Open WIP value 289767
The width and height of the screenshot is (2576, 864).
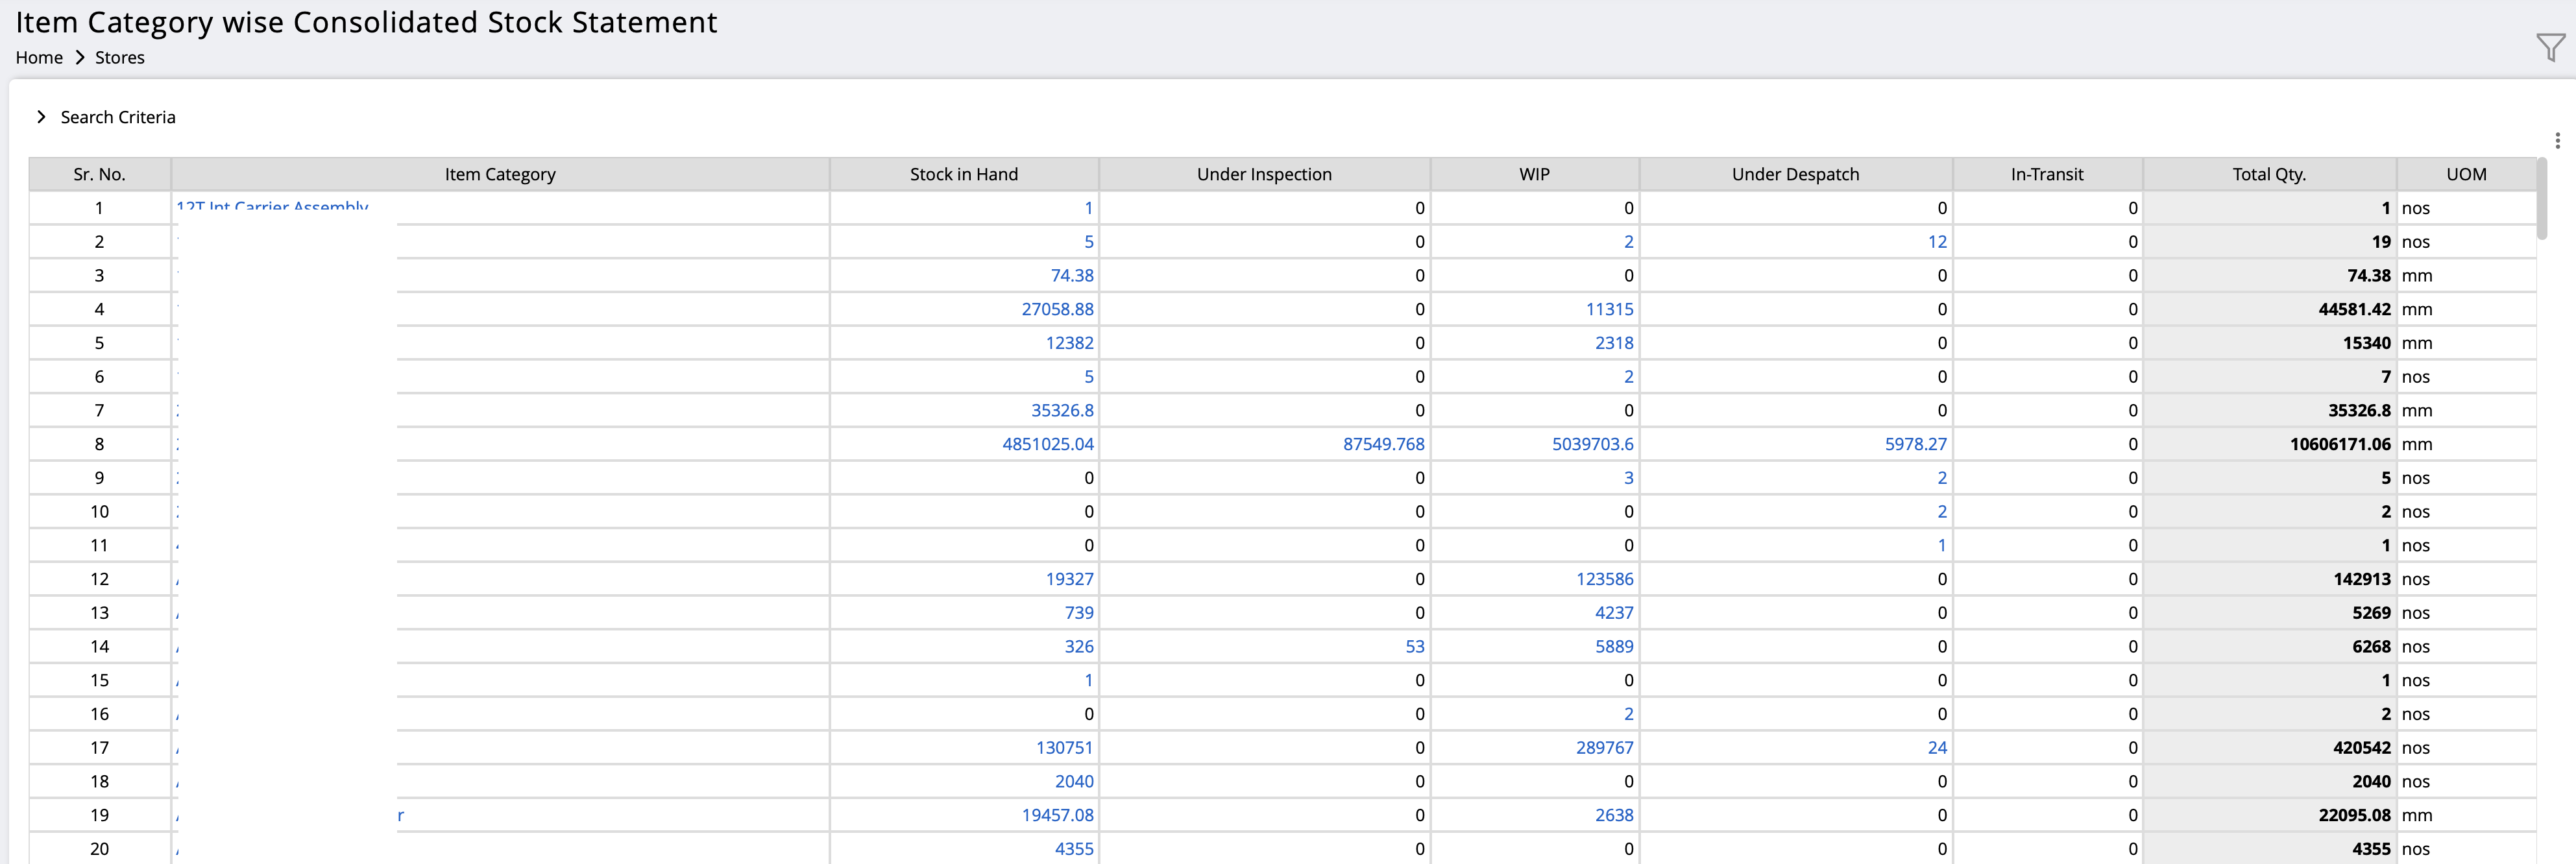click(x=1604, y=748)
